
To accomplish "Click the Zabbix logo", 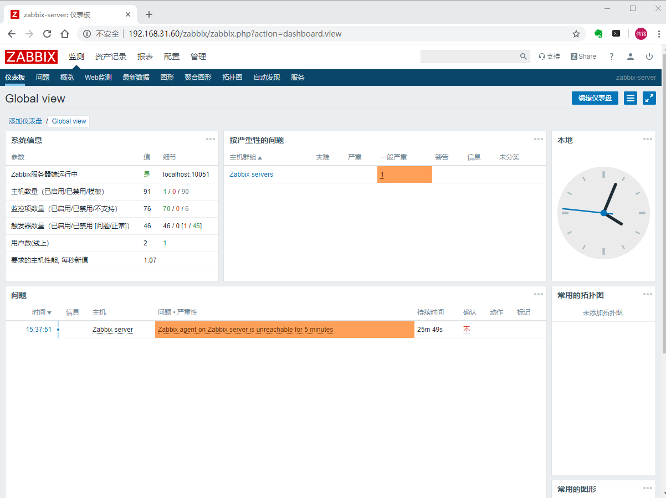I will pos(31,57).
